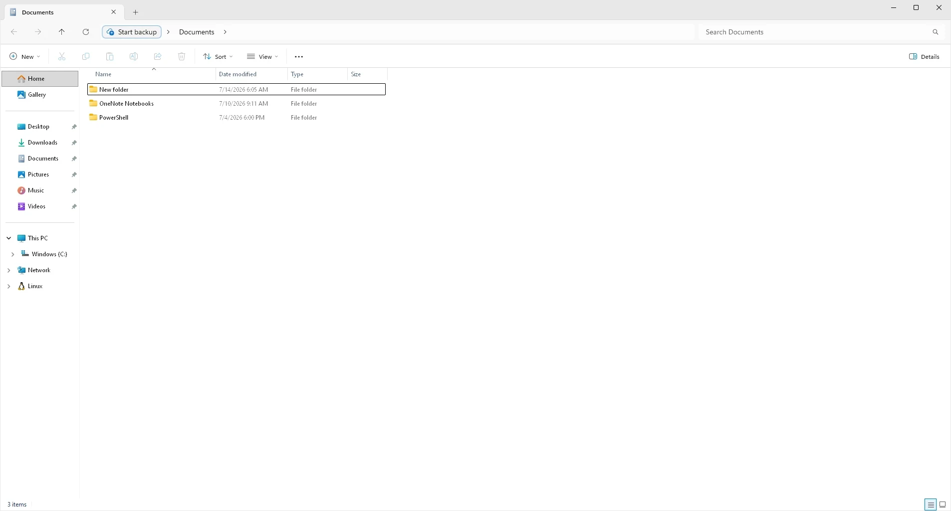The width and height of the screenshot is (951, 511).
Task: Refresh the Documents folder view
Action: click(x=86, y=32)
